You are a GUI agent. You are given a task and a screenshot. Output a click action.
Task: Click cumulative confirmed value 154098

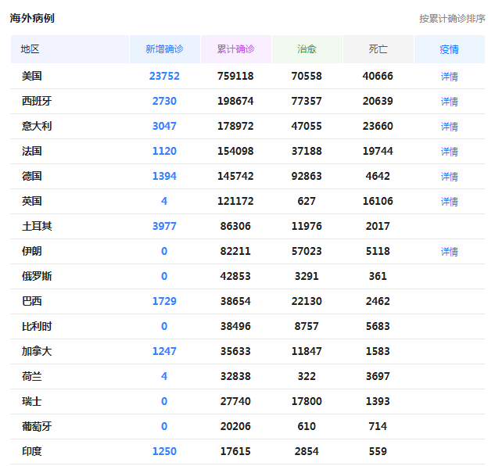coord(235,151)
